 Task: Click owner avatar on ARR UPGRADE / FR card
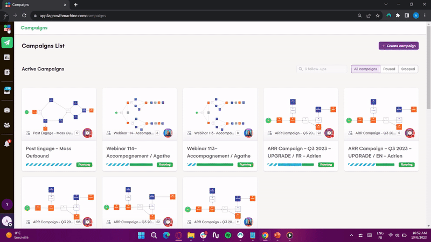click(329, 133)
